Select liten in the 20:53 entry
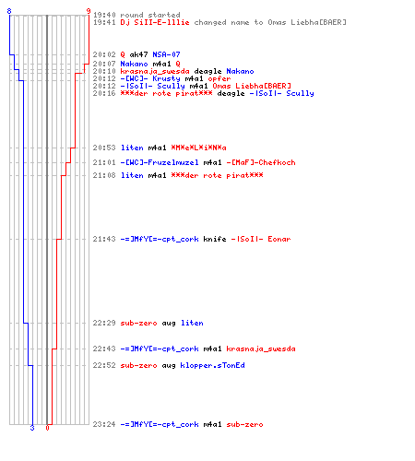The image size is (415, 461). [x=132, y=148]
